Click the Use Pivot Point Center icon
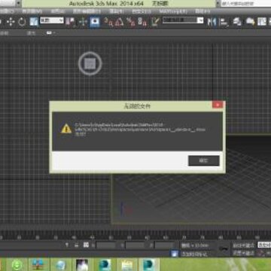This screenshot has width=271, height=271. (x=71, y=22)
